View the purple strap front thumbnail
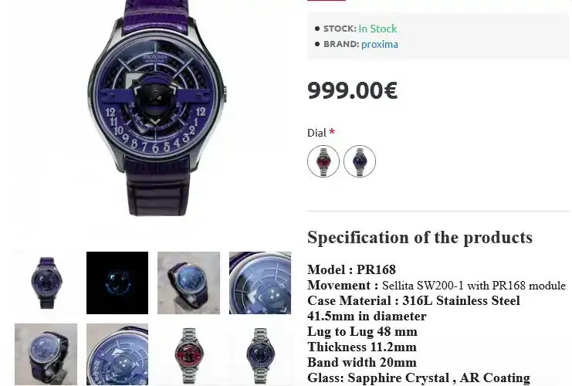Screen dimensions: 572x386 click(x=46, y=283)
